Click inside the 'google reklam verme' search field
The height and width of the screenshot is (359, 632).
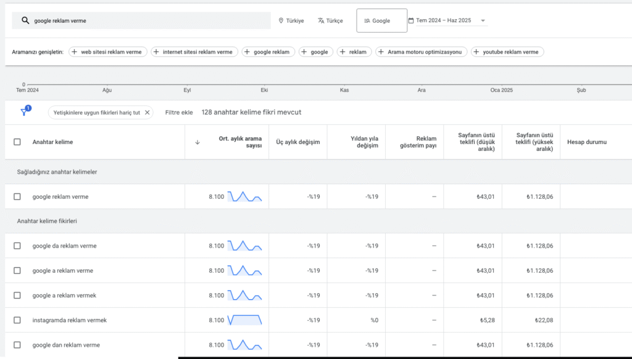[123, 20]
